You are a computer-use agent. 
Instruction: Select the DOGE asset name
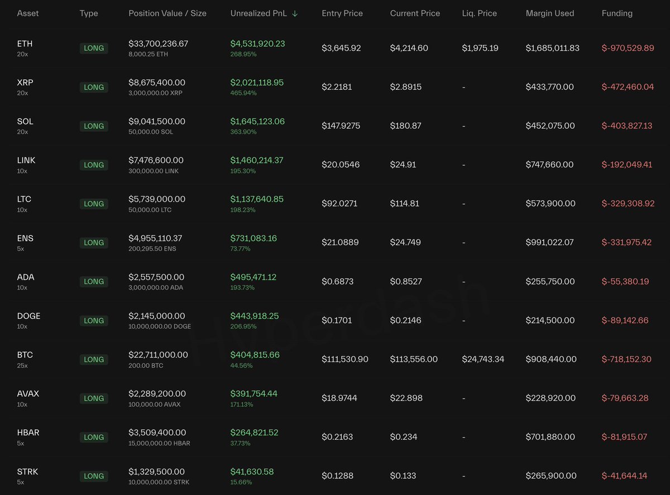[x=28, y=316]
